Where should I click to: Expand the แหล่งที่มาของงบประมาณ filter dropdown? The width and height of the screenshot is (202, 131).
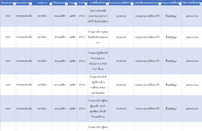[x=159, y=4]
